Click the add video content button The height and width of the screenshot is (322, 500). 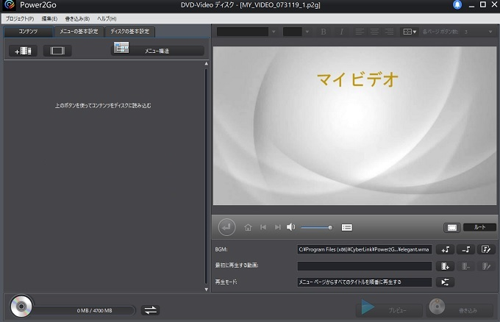click(23, 51)
